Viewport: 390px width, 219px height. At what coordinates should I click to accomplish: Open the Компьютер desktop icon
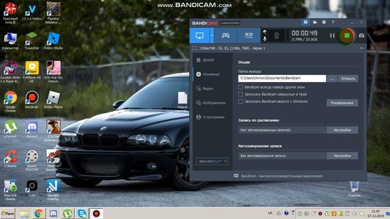(10, 41)
